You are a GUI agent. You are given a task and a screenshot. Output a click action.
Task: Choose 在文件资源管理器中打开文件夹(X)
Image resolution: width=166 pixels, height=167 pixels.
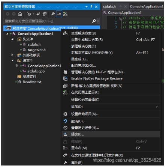point(111,155)
